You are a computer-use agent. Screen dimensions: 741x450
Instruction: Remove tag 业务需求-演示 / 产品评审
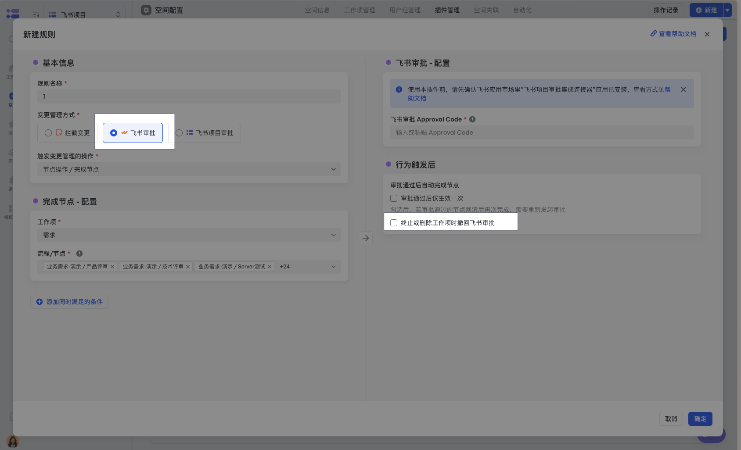(x=112, y=267)
